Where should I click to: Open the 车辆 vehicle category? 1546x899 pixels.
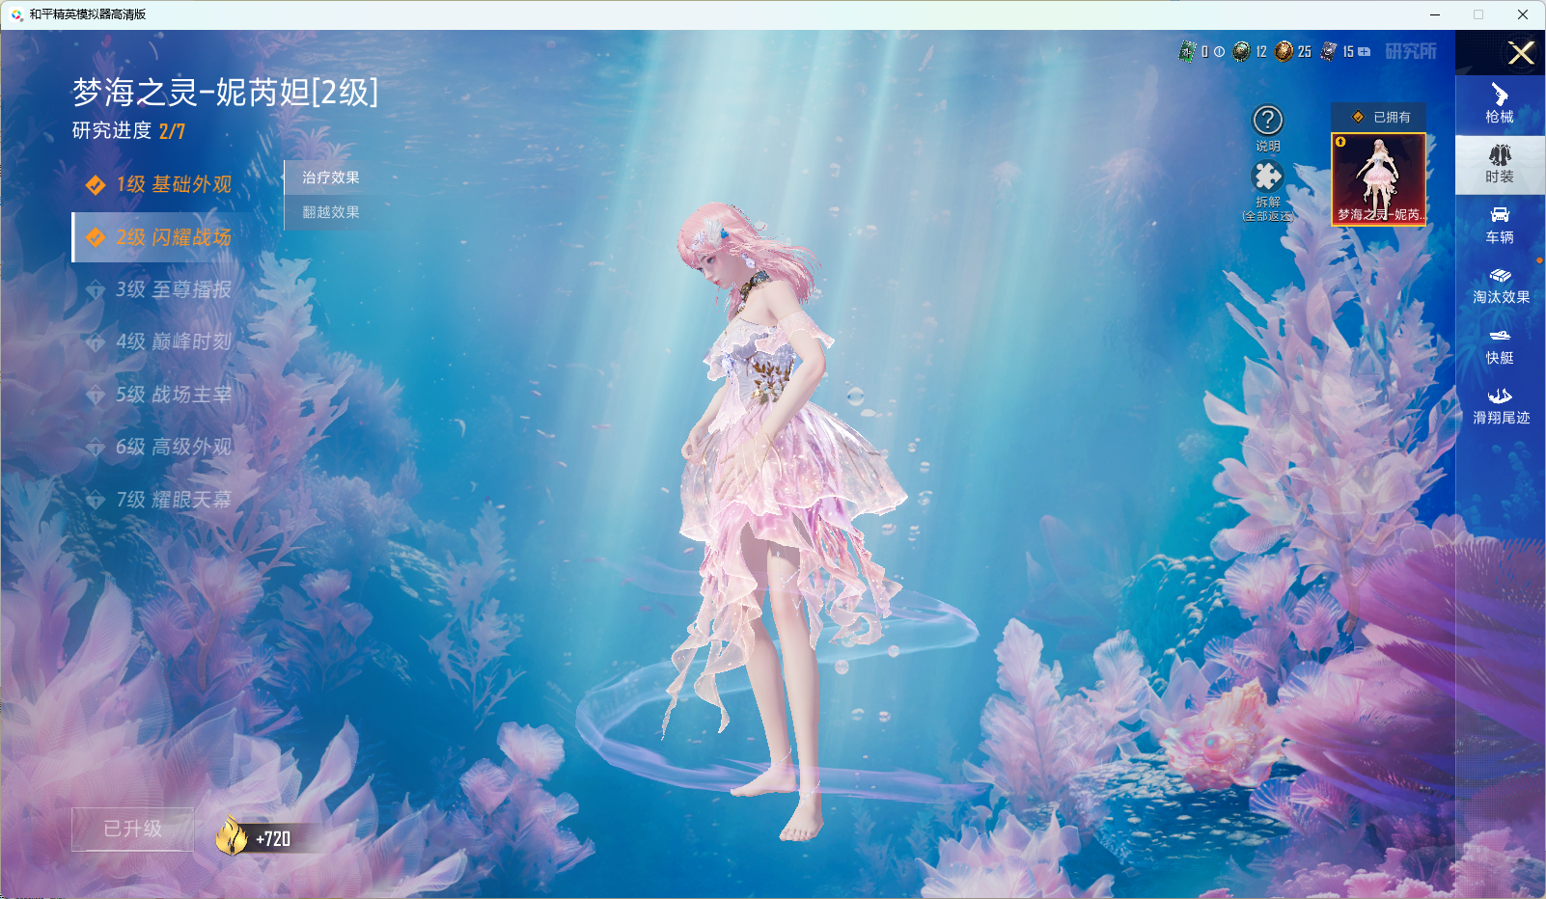pos(1499,225)
